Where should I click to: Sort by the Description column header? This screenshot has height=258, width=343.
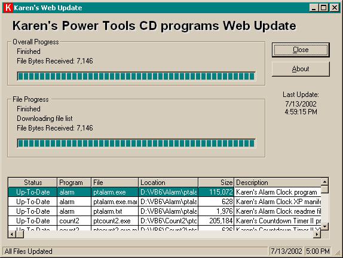pyautogui.click(x=278, y=183)
